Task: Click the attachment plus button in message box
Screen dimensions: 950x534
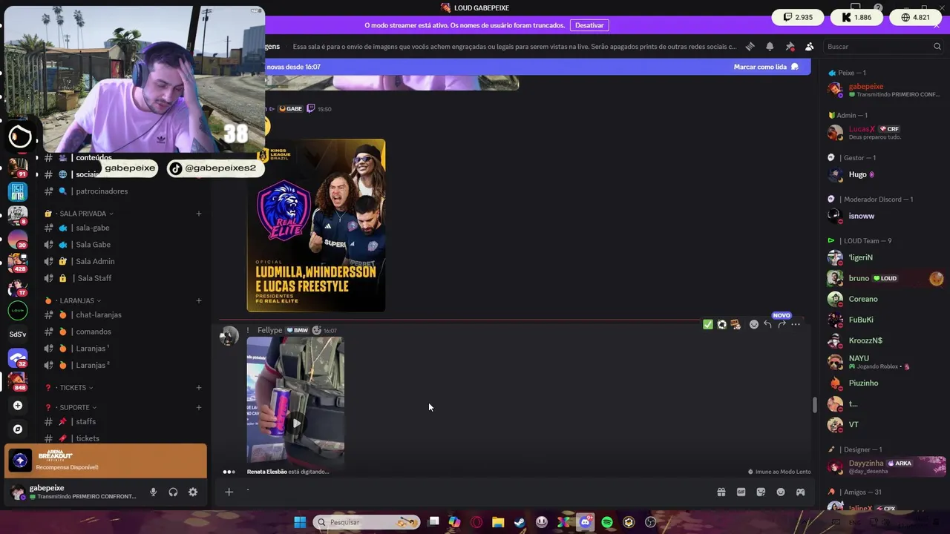Action: (229, 492)
